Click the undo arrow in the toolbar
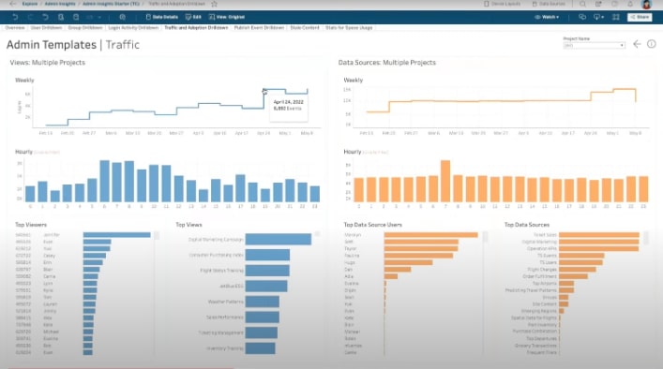The image size is (663, 369). 15,17
